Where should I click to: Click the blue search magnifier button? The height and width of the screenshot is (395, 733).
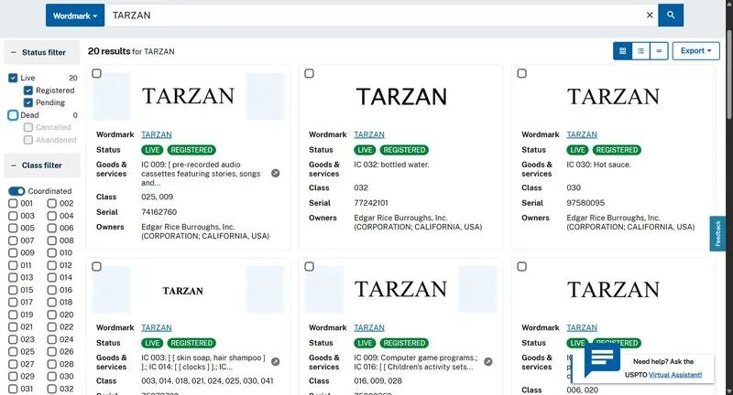[x=671, y=15]
